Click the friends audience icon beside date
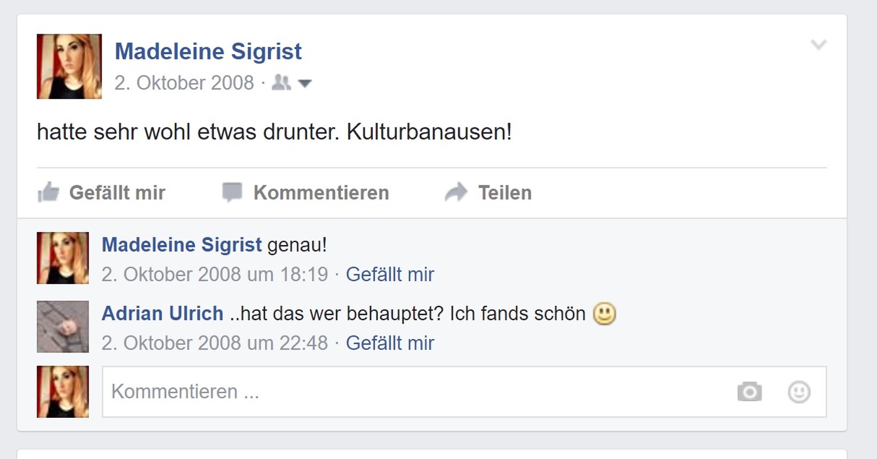This screenshot has width=877, height=459. click(x=281, y=83)
